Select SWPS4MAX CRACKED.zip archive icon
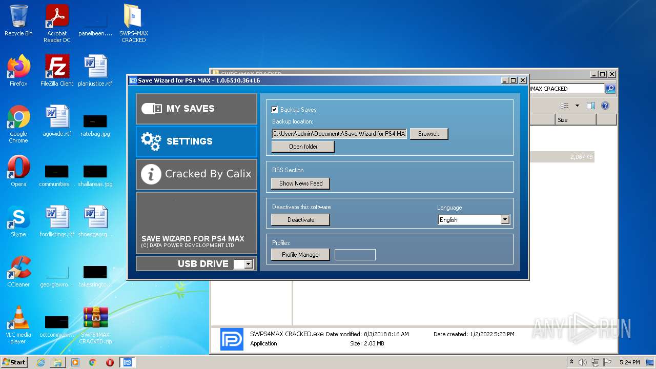Image resolution: width=656 pixels, height=369 pixels. [x=95, y=325]
